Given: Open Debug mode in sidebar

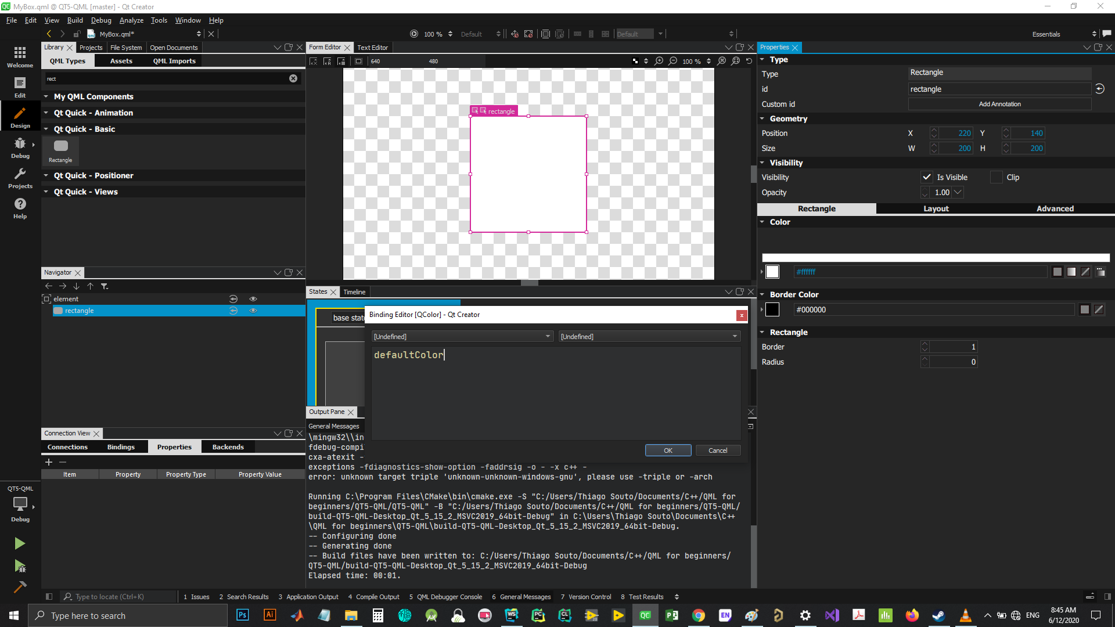Looking at the screenshot, I should (x=20, y=147).
